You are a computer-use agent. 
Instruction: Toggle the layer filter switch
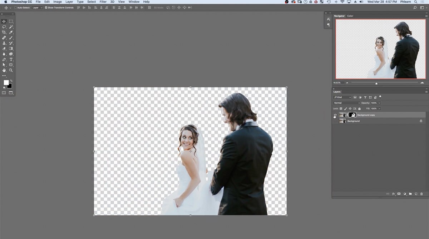pos(380,97)
